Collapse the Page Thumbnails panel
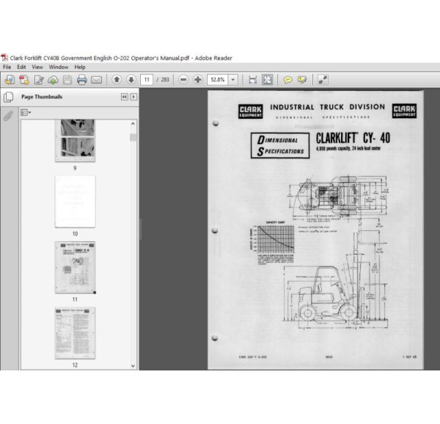Image resolution: width=440 pixels, height=424 pixels. (x=124, y=97)
